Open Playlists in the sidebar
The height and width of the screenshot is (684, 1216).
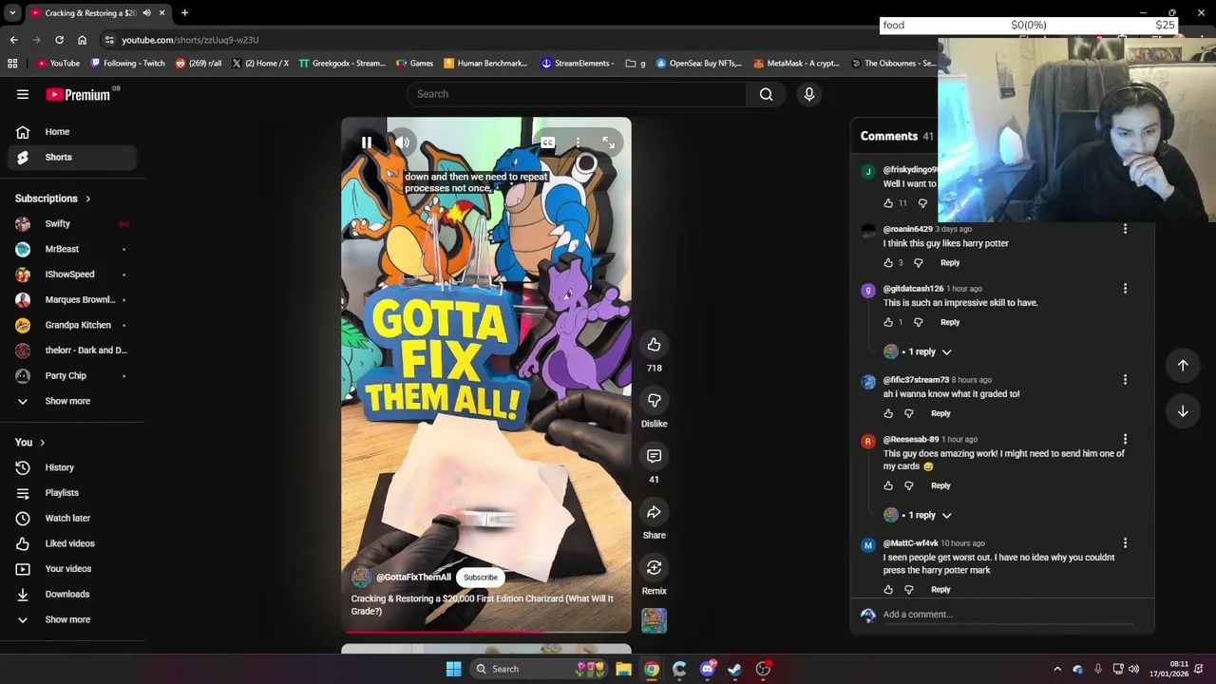pyautogui.click(x=72, y=493)
